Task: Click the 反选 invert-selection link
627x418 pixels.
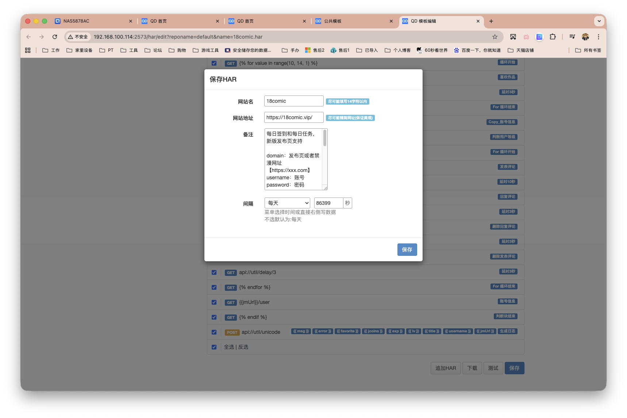Action: 243,347
